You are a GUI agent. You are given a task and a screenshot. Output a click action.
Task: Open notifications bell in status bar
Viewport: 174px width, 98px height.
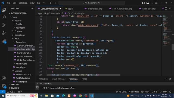click(170, 92)
